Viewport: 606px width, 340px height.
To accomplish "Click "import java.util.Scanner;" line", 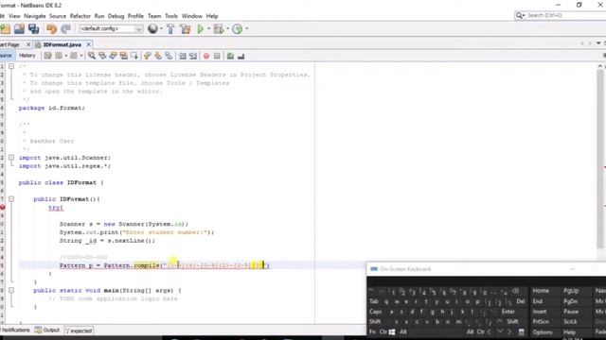I will [x=64, y=158].
